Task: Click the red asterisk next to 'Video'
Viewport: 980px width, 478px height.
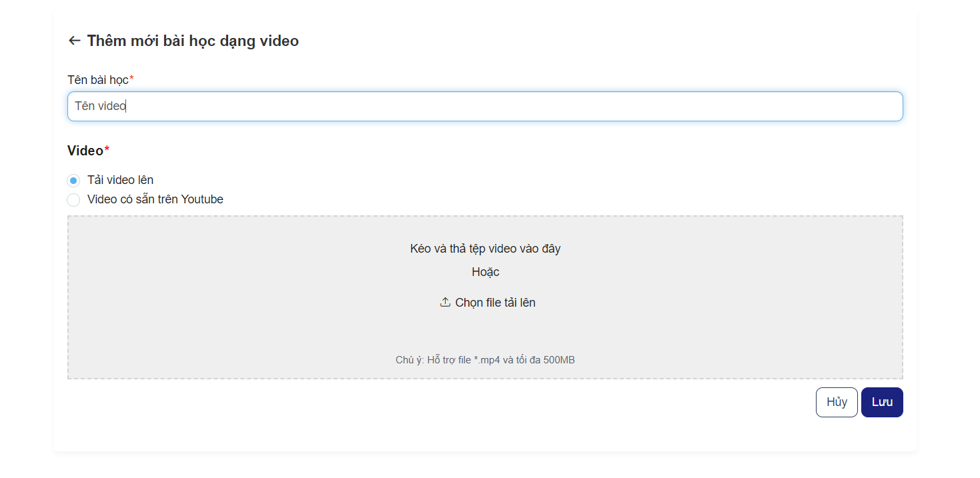Action: click(x=107, y=150)
